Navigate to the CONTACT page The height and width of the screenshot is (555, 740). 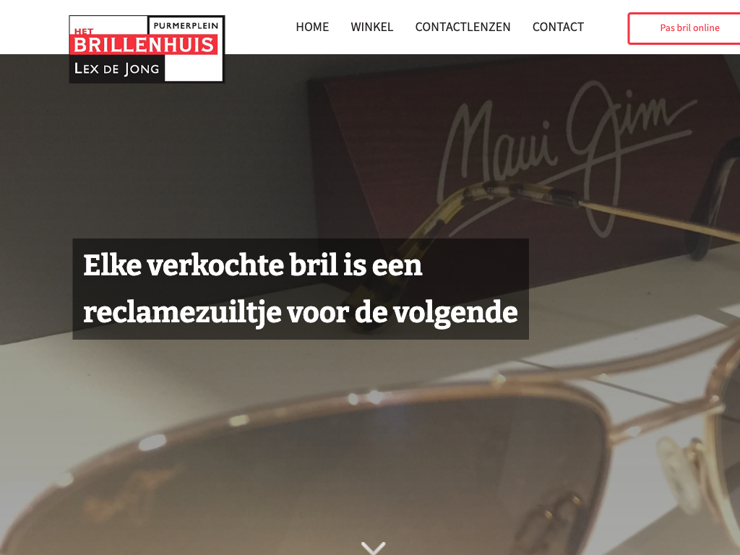point(558,27)
